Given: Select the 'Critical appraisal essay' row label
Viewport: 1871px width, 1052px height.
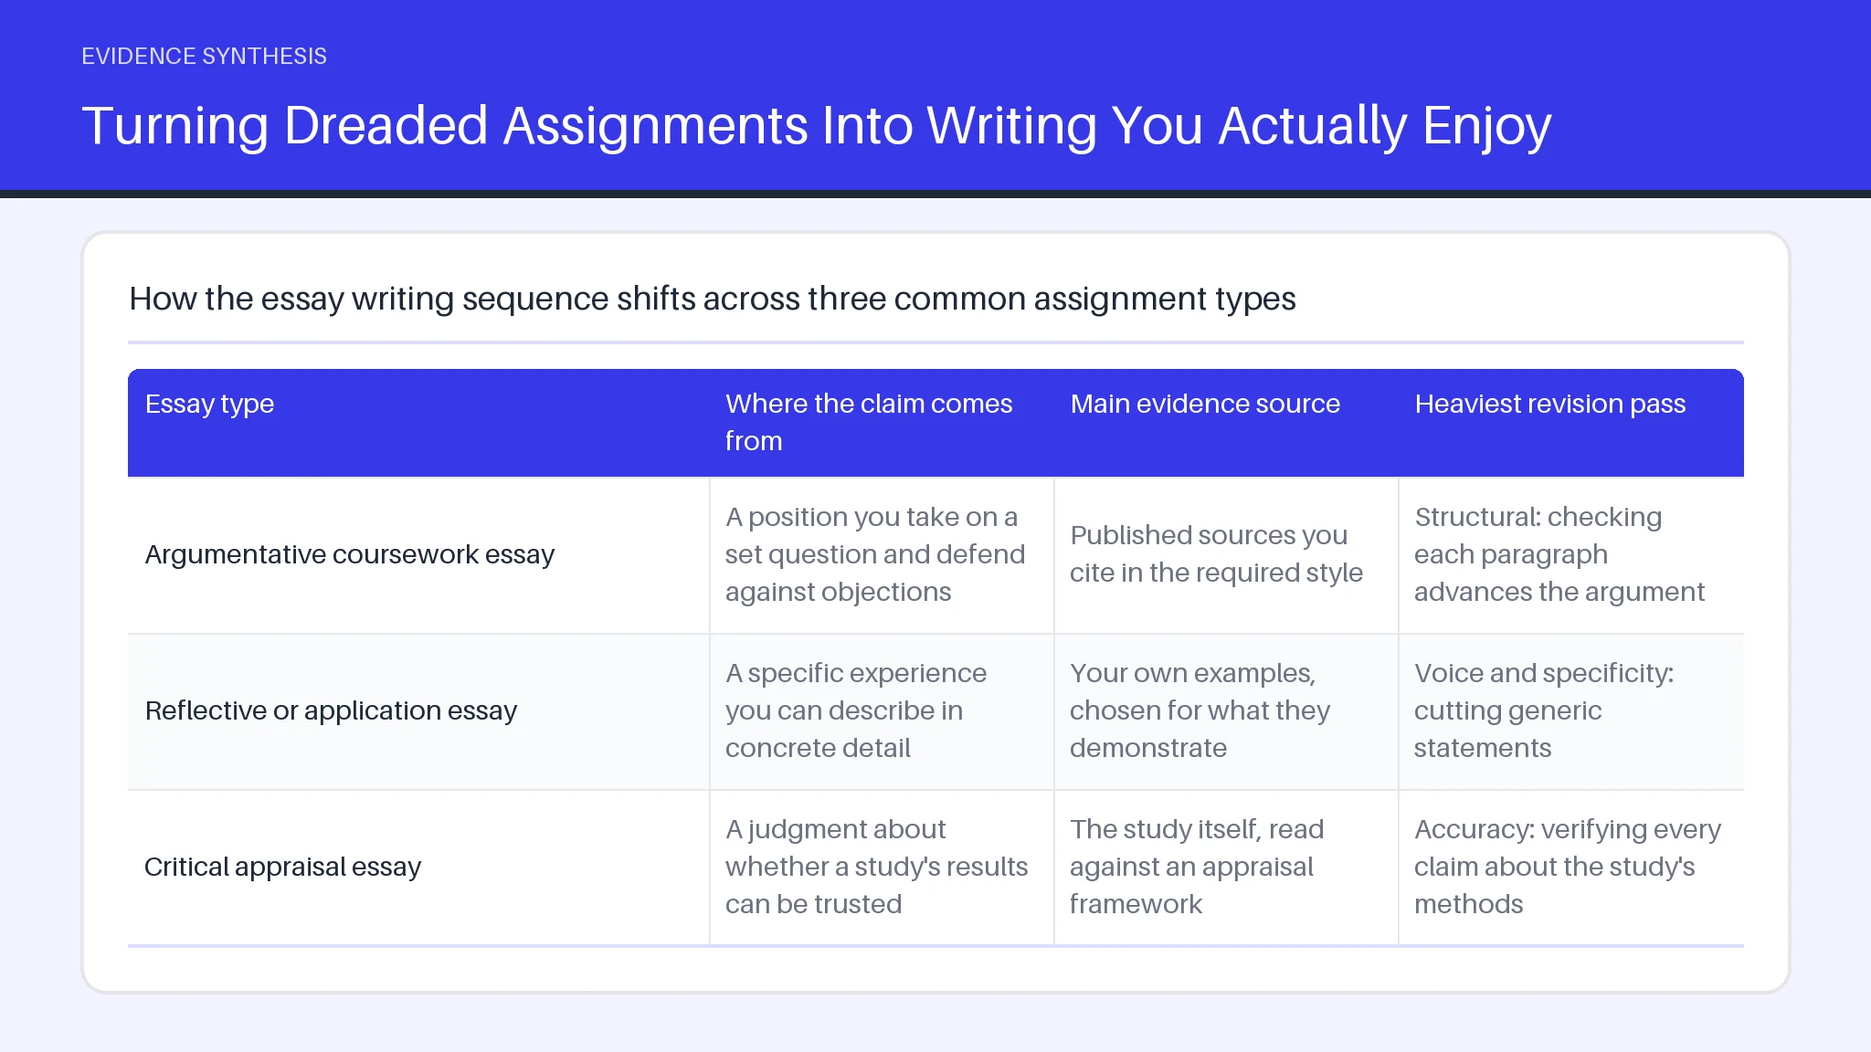Looking at the screenshot, I should coord(418,868).
